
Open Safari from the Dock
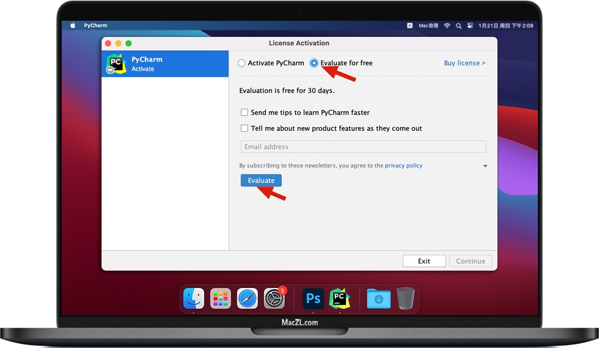tap(247, 298)
